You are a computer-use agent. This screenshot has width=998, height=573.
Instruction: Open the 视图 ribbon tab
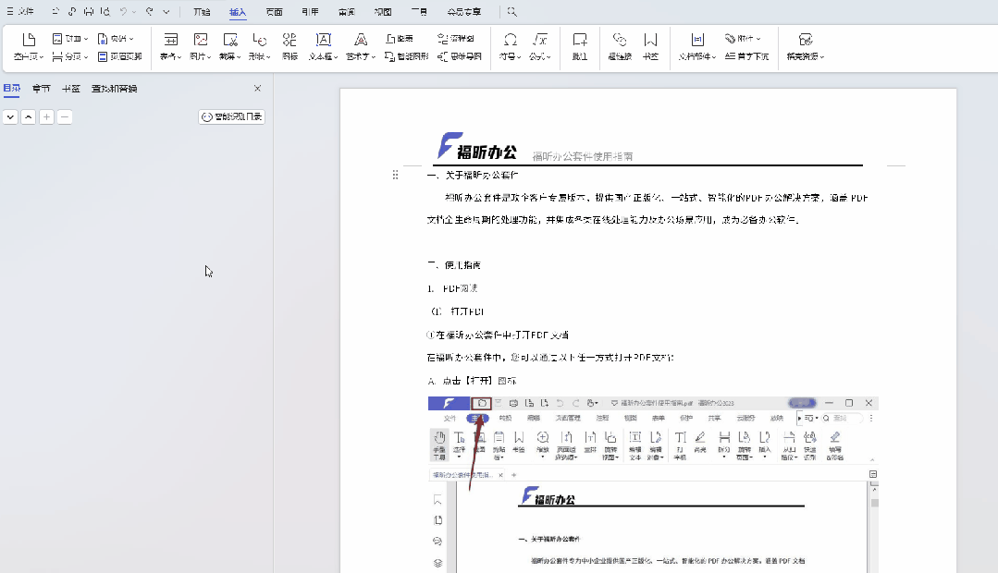pyautogui.click(x=381, y=12)
